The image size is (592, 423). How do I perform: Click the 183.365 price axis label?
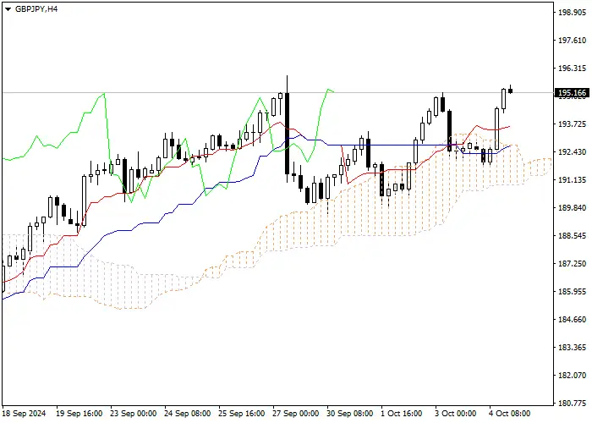click(x=572, y=348)
